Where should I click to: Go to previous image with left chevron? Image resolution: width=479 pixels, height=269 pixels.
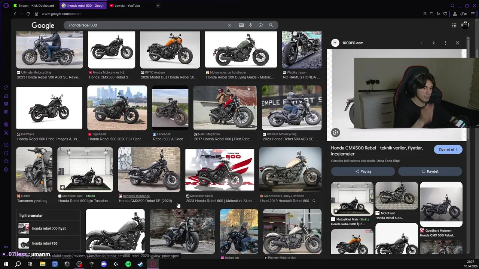pyautogui.click(x=421, y=43)
